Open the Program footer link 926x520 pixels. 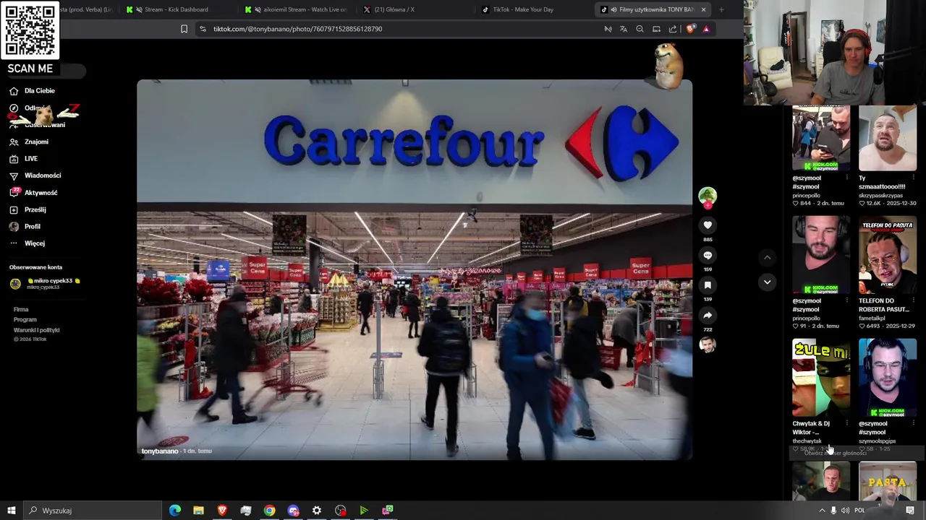(25, 320)
